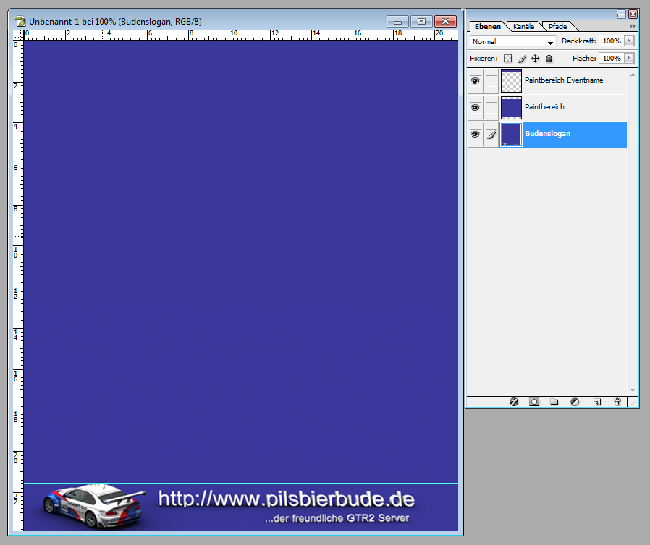Click the Deckkraft percentage field
This screenshot has height=545, width=650.
point(610,41)
